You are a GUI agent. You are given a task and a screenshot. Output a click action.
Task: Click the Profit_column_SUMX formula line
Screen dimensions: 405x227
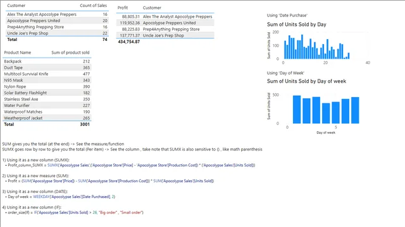coord(132,165)
